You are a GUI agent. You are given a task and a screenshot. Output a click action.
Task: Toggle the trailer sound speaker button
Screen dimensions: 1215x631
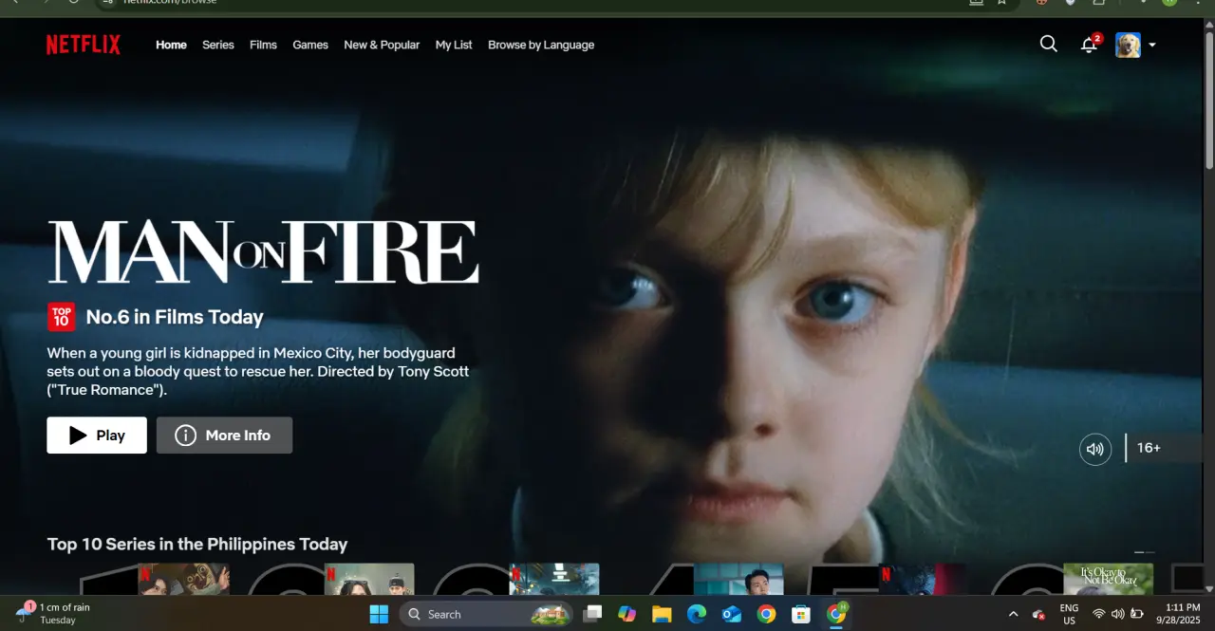(1095, 449)
